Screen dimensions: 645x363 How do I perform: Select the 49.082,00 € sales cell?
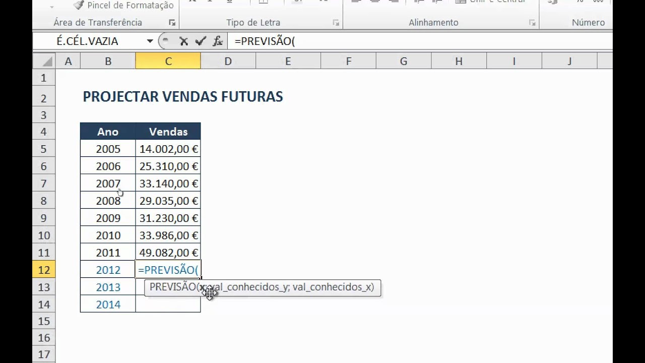(x=168, y=252)
